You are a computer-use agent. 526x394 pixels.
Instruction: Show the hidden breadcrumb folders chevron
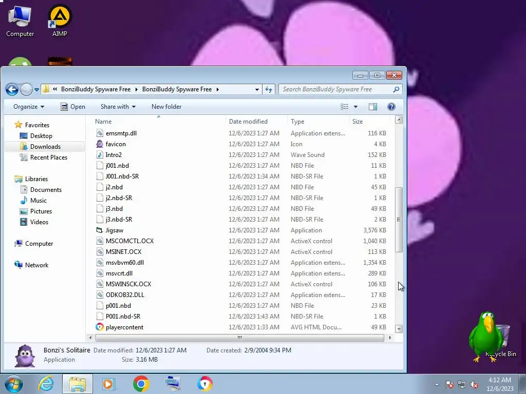point(55,89)
